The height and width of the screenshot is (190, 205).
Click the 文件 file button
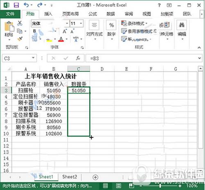(10, 14)
